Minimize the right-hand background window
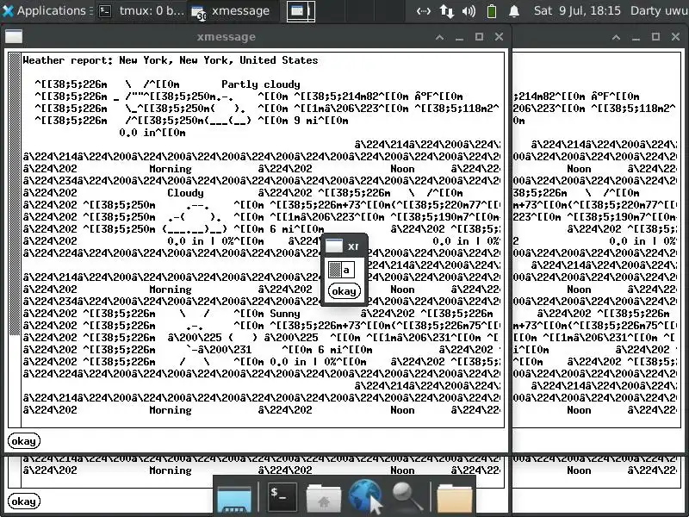689x517 pixels. tap(636, 37)
